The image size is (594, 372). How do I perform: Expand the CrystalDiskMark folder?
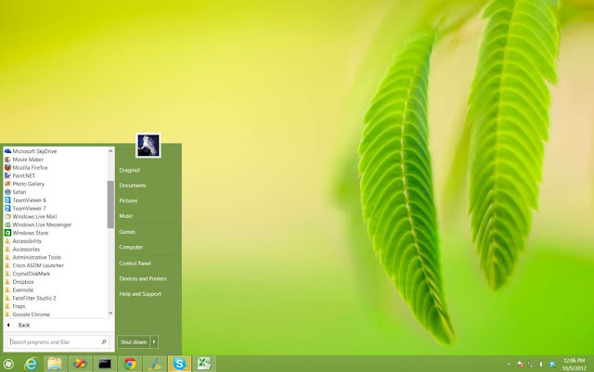[27, 274]
